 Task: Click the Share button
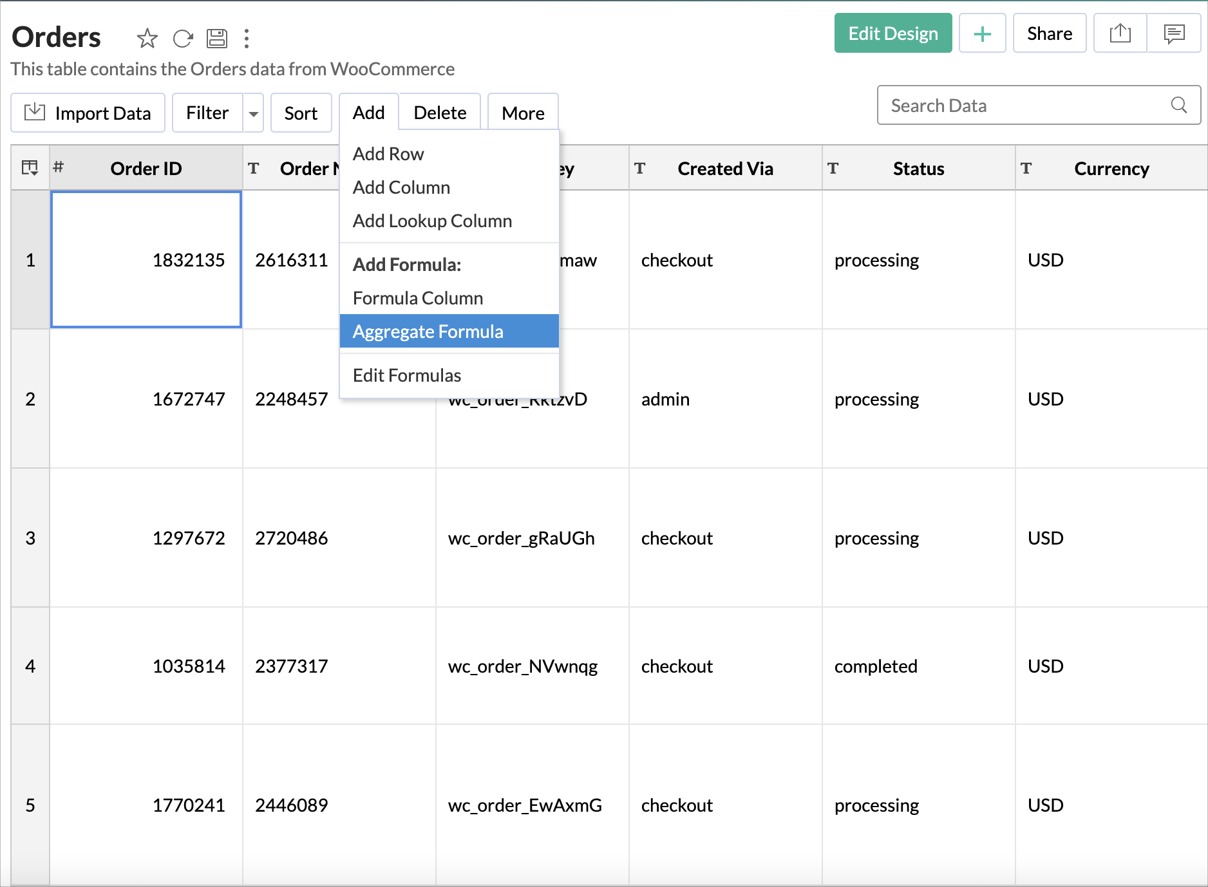tap(1049, 33)
